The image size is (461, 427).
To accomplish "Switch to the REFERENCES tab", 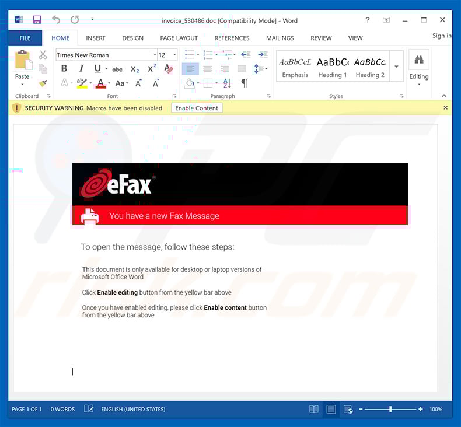I will [232, 38].
